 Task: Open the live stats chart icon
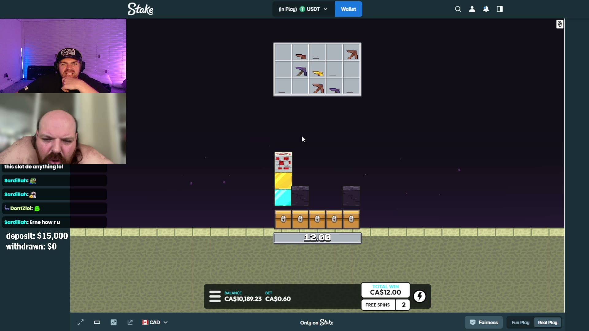click(x=114, y=322)
